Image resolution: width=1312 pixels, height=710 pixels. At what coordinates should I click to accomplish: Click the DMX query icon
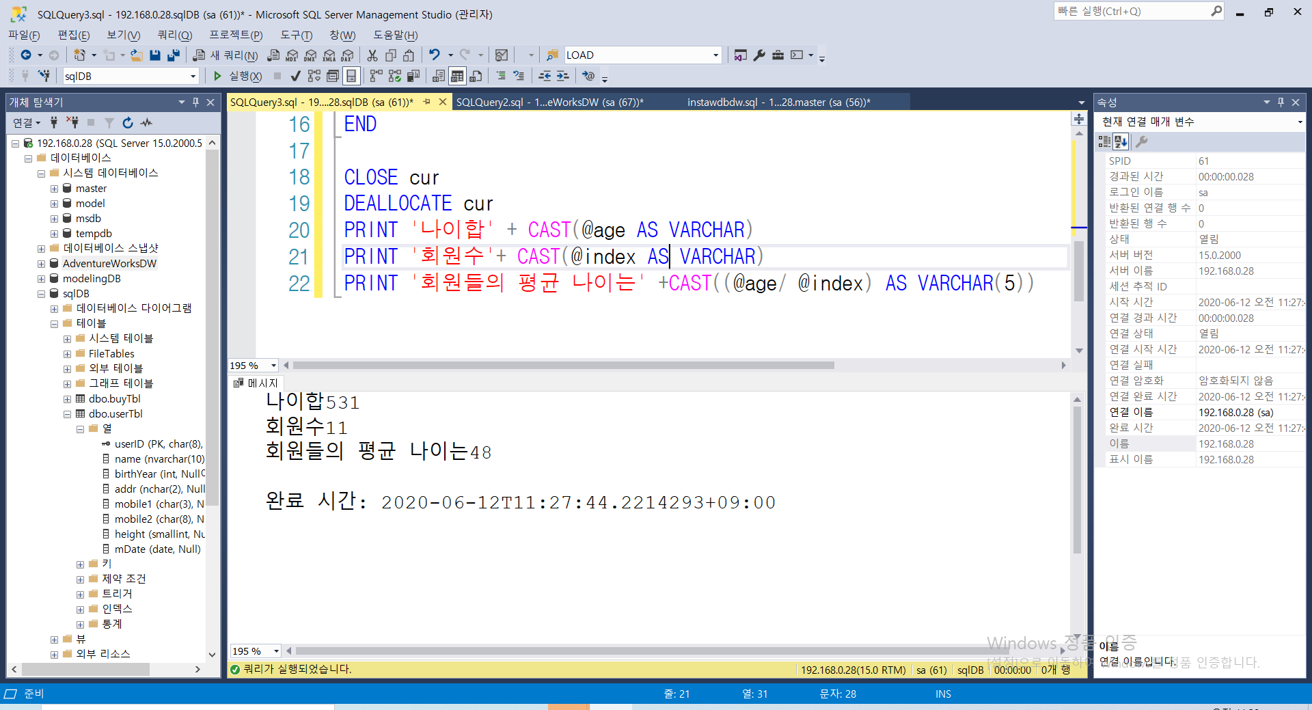(x=311, y=55)
